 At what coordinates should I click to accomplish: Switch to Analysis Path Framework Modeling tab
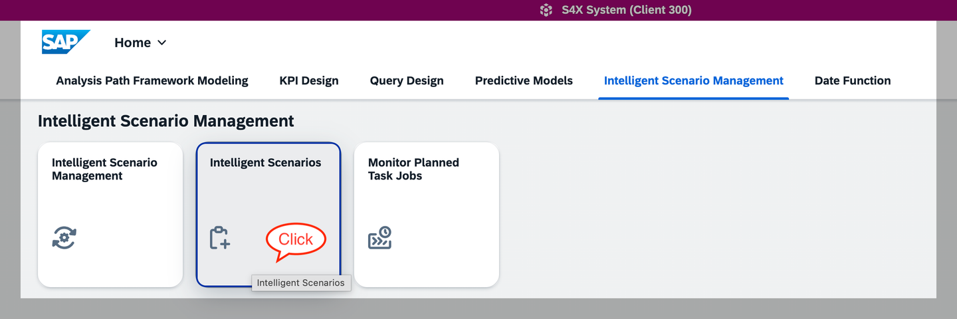click(152, 80)
